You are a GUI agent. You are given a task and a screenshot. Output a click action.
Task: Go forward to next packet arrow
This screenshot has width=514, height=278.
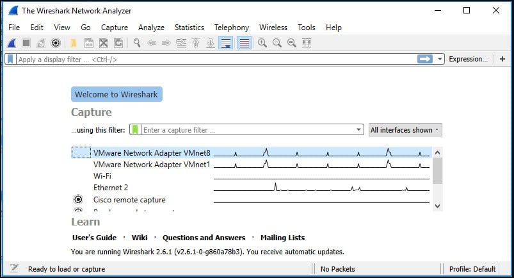tap(166, 43)
